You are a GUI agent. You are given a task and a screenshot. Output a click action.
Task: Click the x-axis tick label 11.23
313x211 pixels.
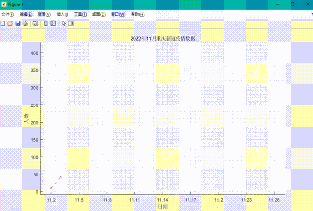[x=246, y=200]
